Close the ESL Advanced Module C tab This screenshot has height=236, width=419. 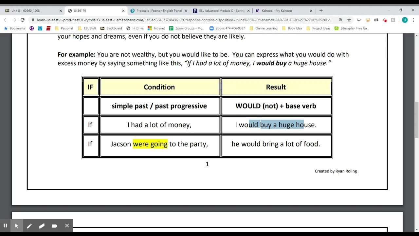[x=248, y=11]
